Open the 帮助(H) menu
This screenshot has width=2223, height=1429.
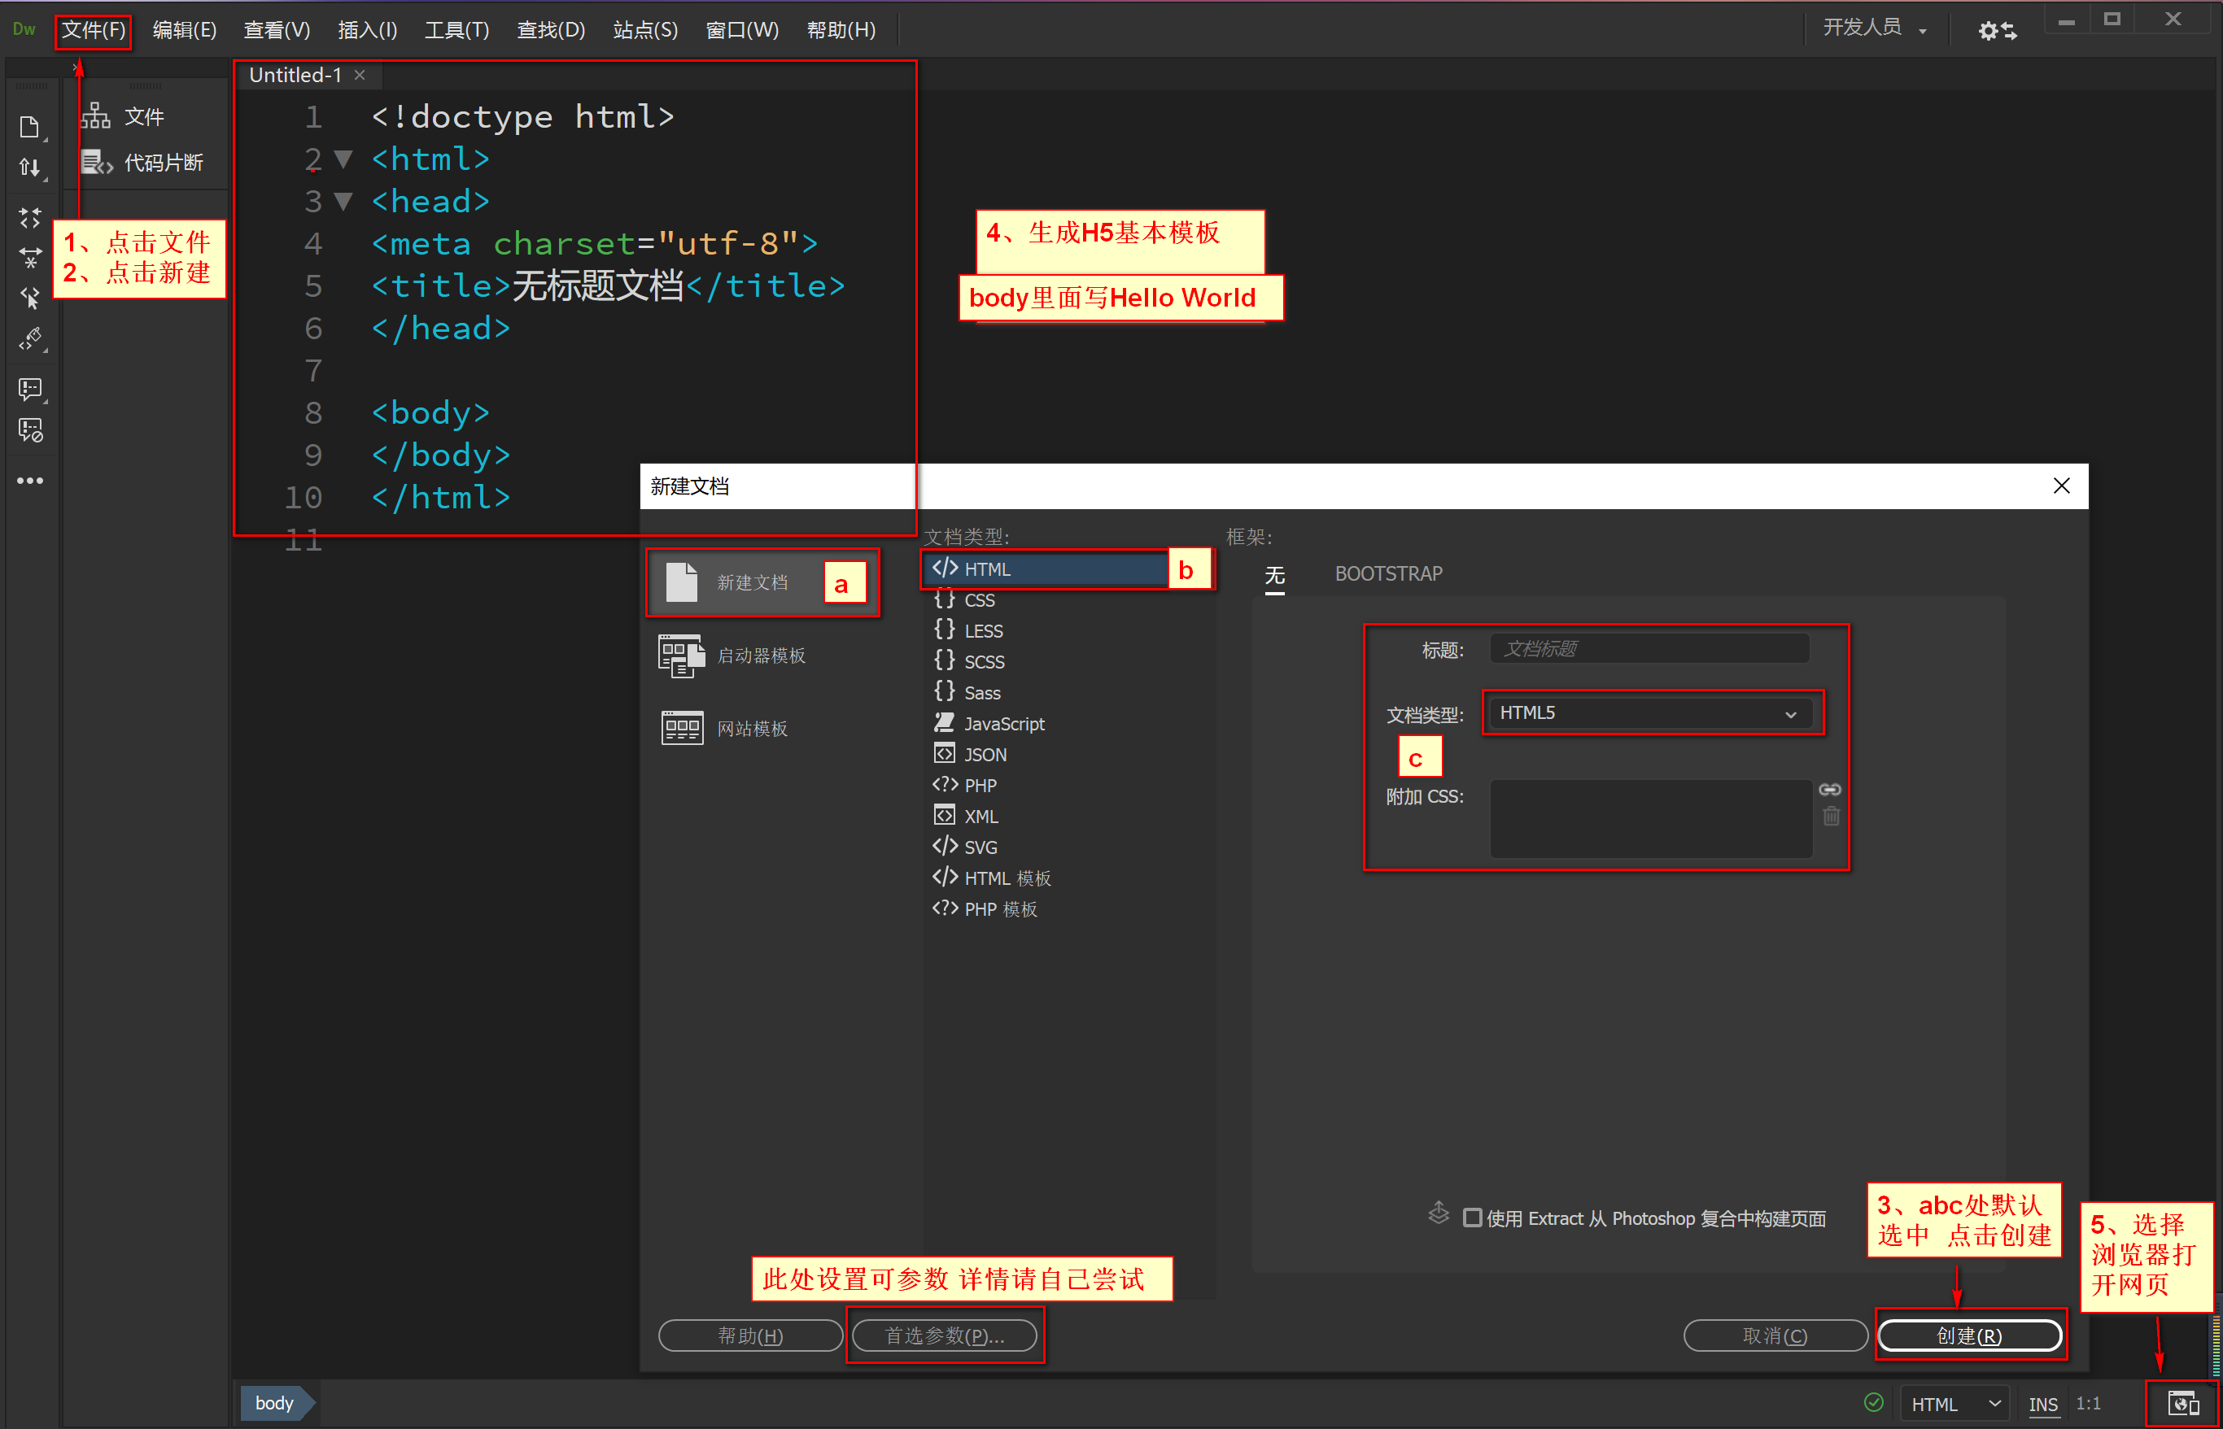(x=841, y=31)
